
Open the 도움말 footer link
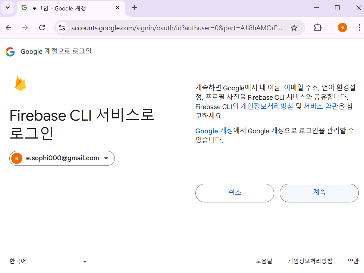264,261
